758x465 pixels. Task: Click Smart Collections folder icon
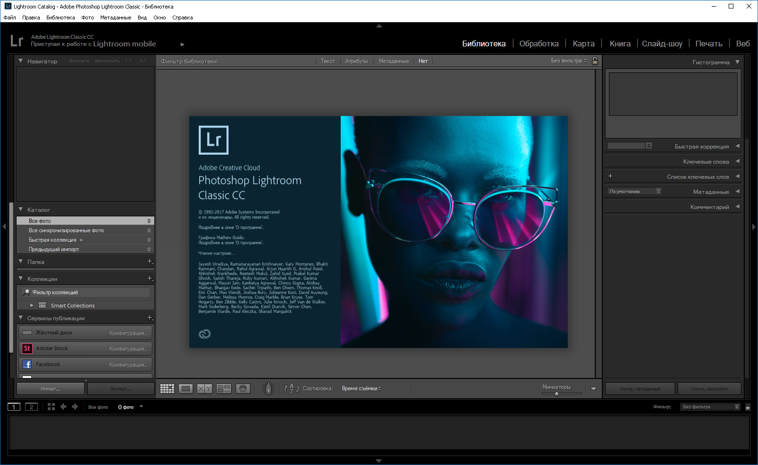click(x=43, y=306)
